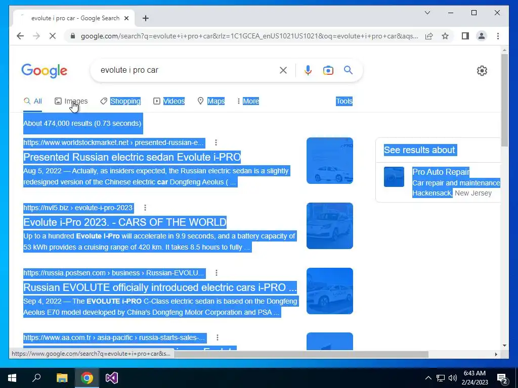Viewport: 518px width, 388px height.
Task: Click the https://nvl5.biz › evolute-i-pro-2023 breadcrumb
Action: pyautogui.click(x=78, y=208)
